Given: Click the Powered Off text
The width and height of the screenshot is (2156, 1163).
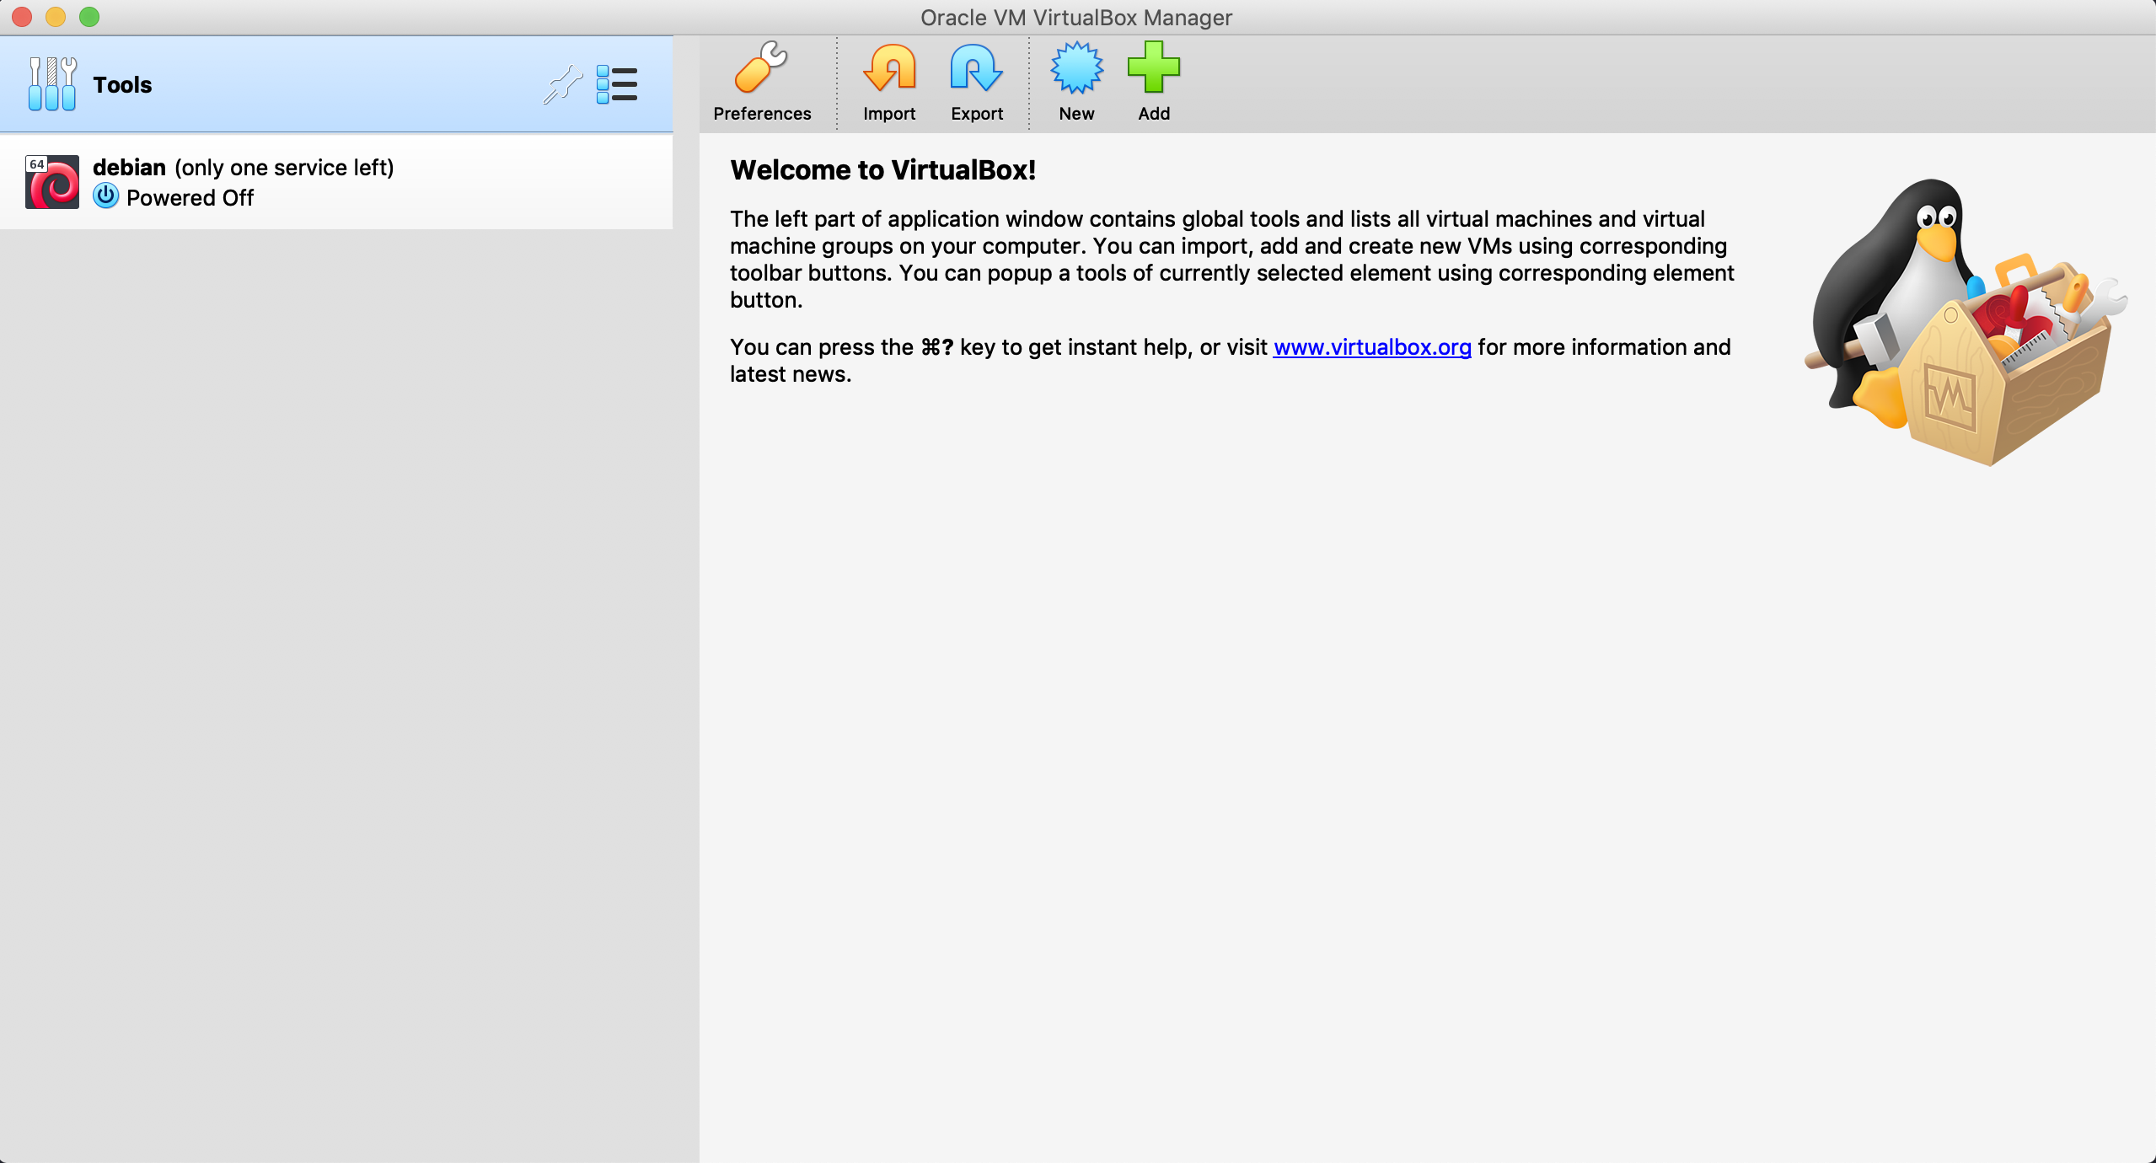Looking at the screenshot, I should (190, 198).
